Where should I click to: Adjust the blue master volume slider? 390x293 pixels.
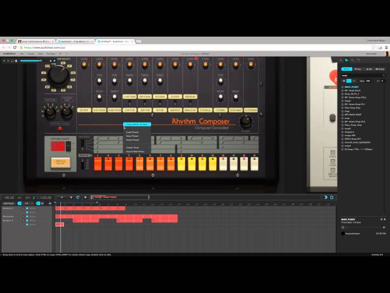[30, 61]
